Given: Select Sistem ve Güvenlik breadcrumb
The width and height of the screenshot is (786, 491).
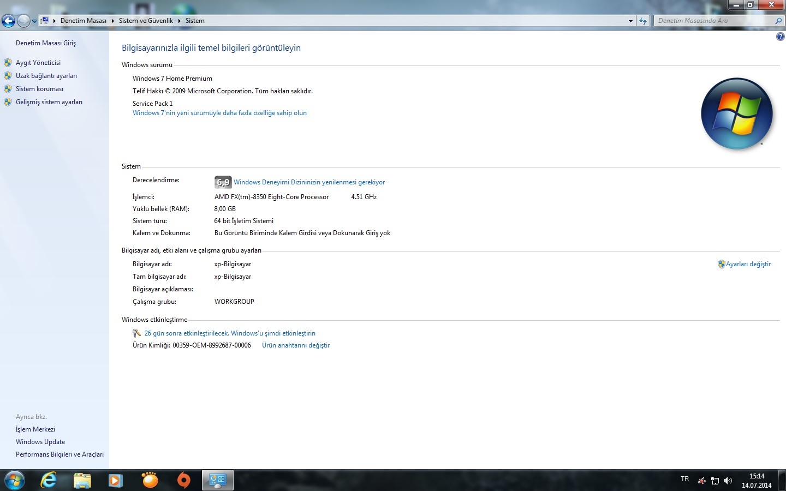Looking at the screenshot, I should pos(146,21).
